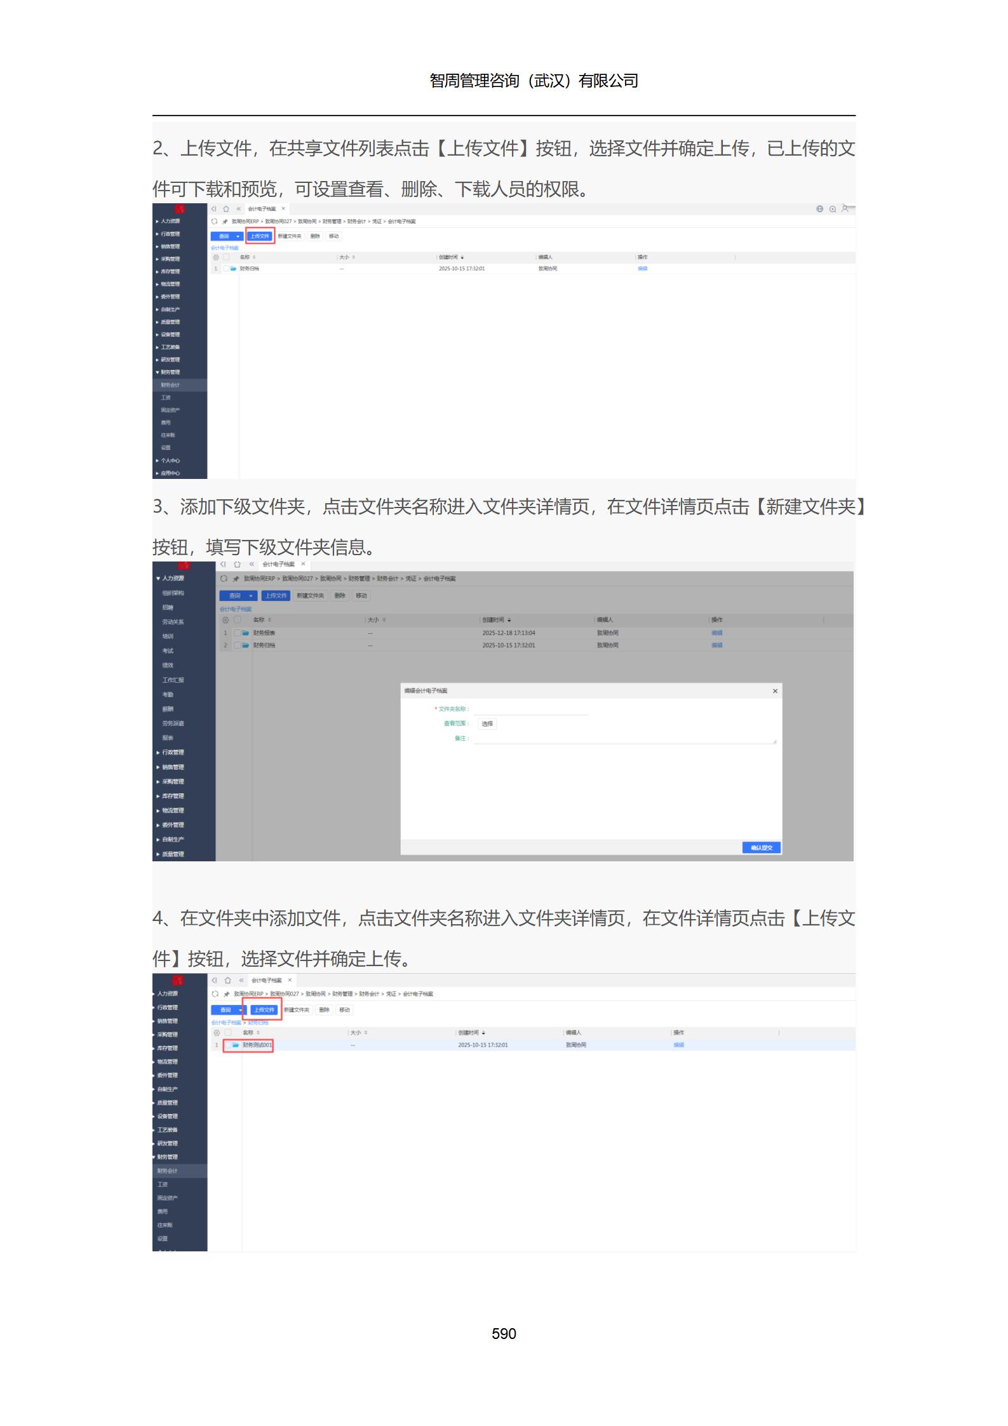Open the 劳动关系 sidebar item
The height and width of the screenshot is (1426, 1008).
click(x=173, y=622)
